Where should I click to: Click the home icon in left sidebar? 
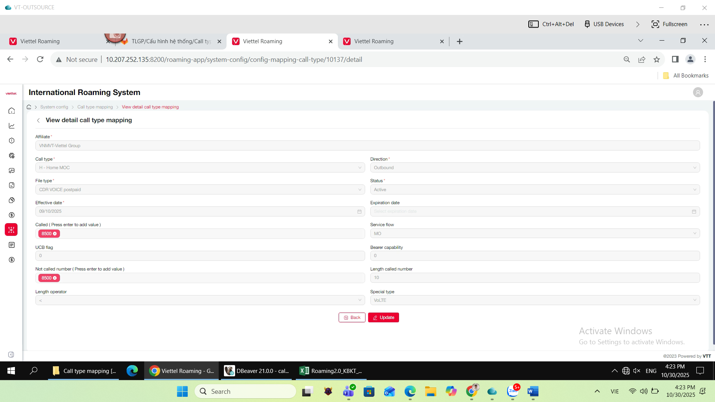(x=12, y=111)
